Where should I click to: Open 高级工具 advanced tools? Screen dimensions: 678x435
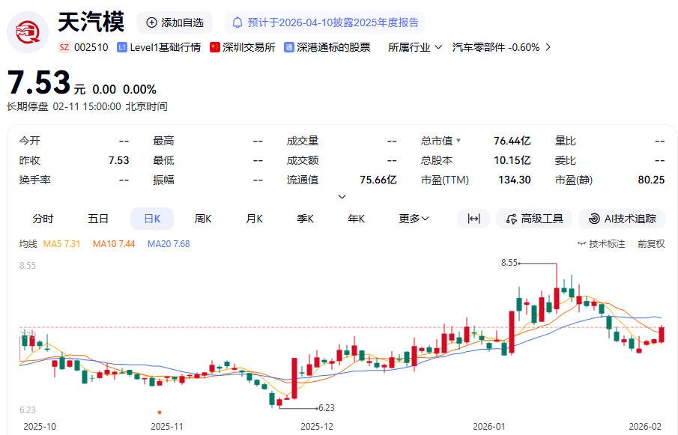(534, 219)
